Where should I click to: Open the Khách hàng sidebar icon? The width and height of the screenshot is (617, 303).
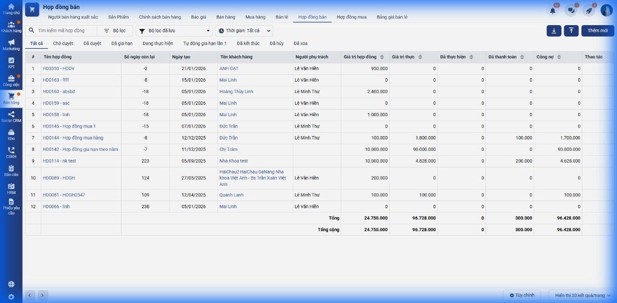coord(11,25)
